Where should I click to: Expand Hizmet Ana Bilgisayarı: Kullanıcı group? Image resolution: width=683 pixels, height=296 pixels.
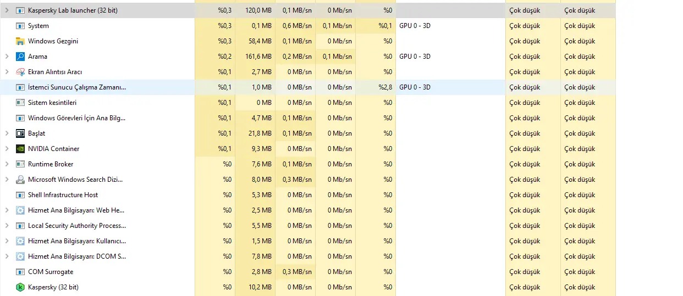coord(7,241)
